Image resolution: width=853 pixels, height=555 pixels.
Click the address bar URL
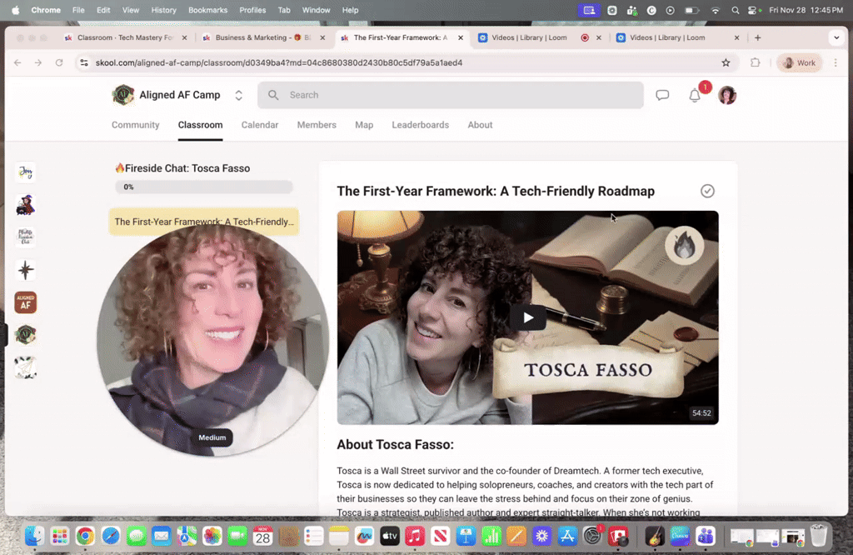(x=278, y=62)
